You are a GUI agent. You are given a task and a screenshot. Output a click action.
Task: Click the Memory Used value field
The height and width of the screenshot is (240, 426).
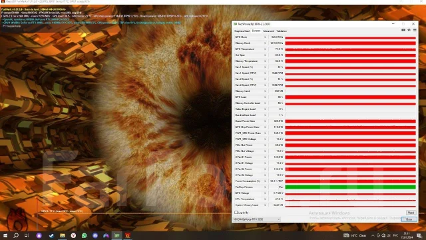[276, 91]
